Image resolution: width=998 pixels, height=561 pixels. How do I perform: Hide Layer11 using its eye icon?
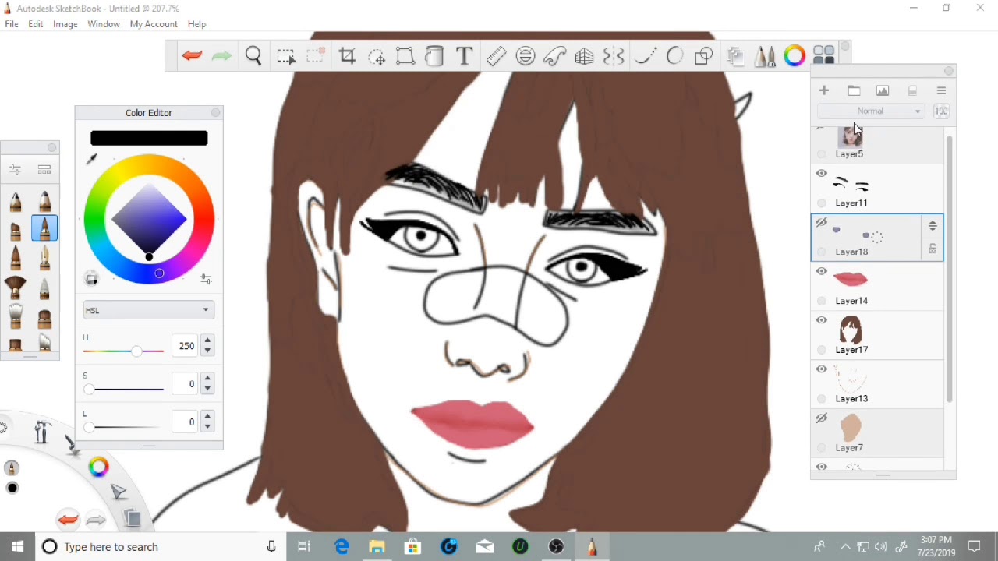822,174
